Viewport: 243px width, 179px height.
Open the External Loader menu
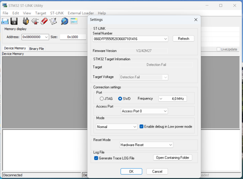pos(81,13)
